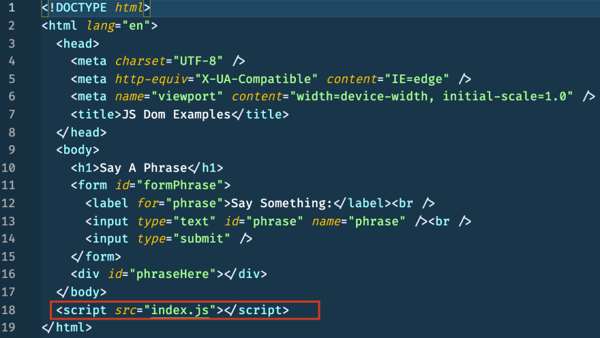Click the underlined index.js link
600x338 pixels.
(180, 309)
